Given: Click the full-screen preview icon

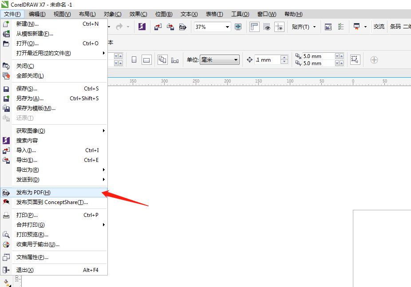Looking at the screenshot, I should pyautogui.click(x=238, y=27).
